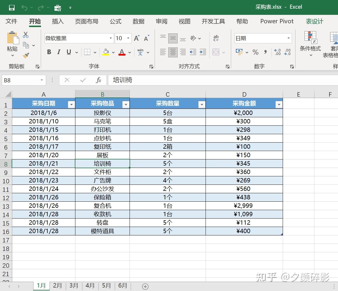Image resolution: width=338 pixels, height=291 pixels.
Task: Open the 采购物品 column filter dropdown
Action: tap(126, 104)
